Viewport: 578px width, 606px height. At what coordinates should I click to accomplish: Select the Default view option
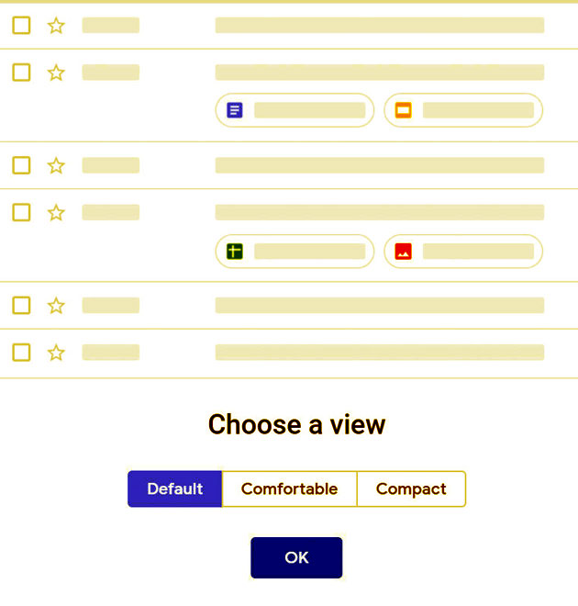click(174, 488)
